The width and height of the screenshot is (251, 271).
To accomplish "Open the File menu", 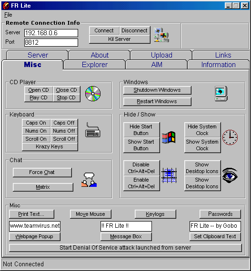I will click(8, 15).
